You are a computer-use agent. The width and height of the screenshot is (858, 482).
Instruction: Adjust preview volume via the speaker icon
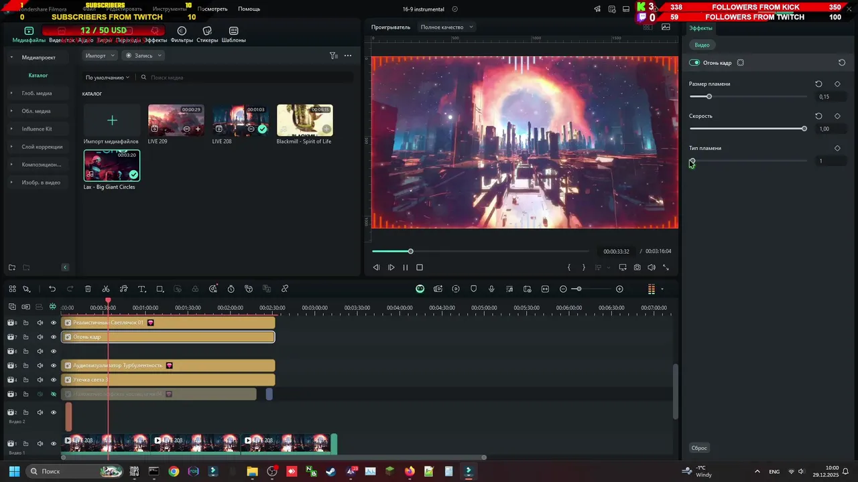[652, 267]
